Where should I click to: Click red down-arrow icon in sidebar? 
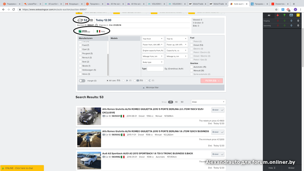(x=278, y=15)
